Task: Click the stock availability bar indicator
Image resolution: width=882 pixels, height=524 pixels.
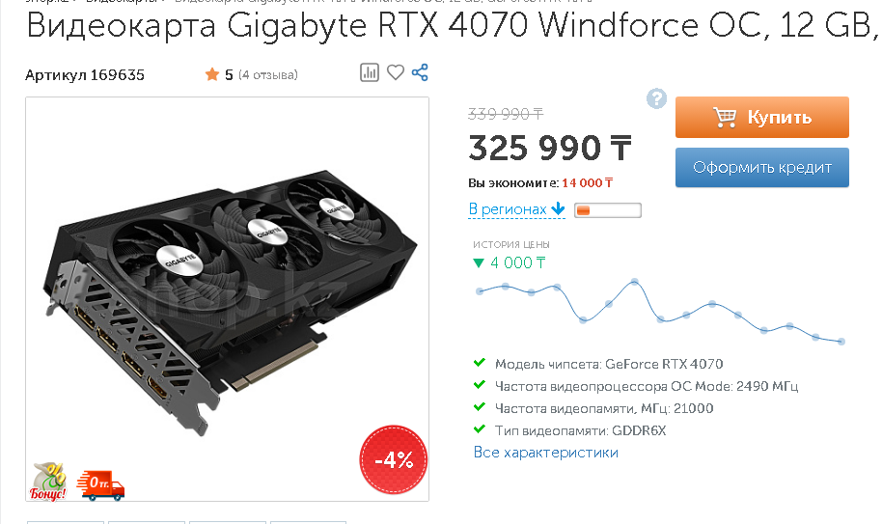Action: click(608, 210)
